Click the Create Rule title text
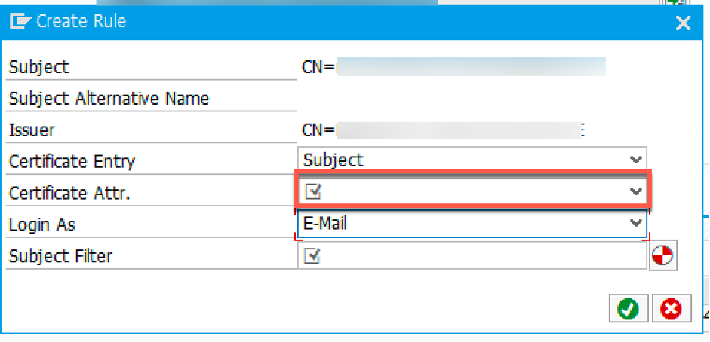The height and width of the screenshot is (342, 710). click(81, 21)
